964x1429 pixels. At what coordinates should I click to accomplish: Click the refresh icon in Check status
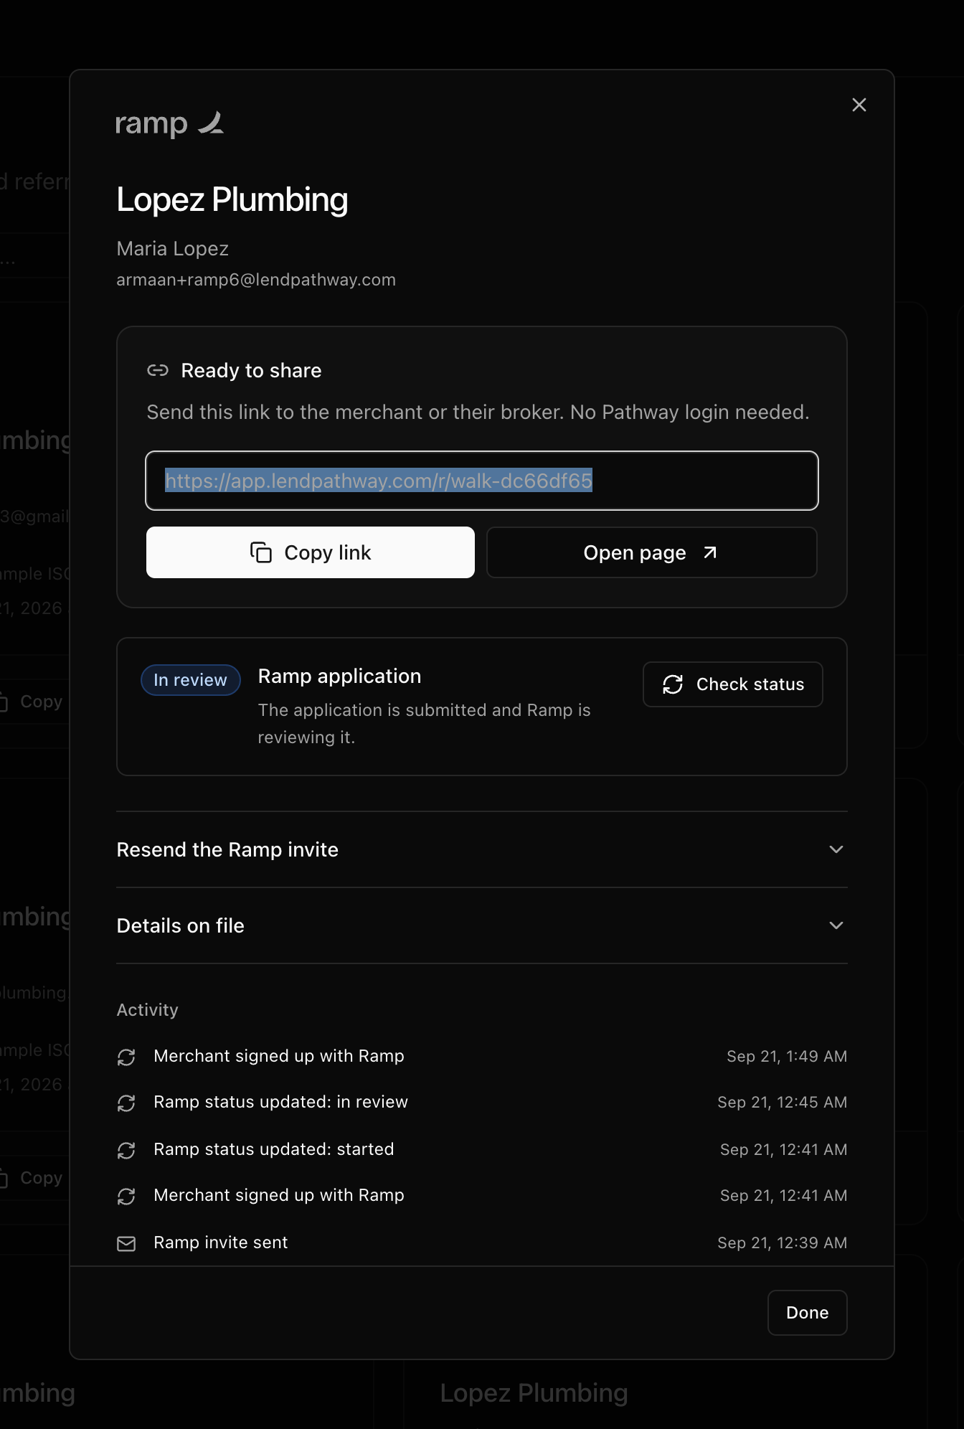(x=673, y=684)
